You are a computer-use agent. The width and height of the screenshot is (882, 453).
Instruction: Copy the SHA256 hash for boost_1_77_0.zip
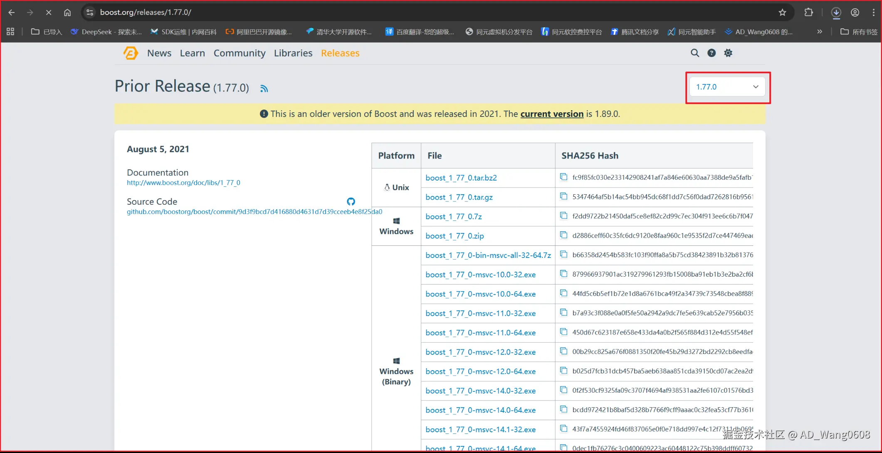[x=563, y=235]
